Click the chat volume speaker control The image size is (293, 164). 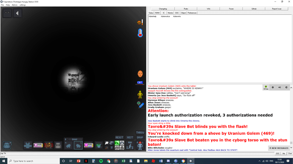(279, 87)
